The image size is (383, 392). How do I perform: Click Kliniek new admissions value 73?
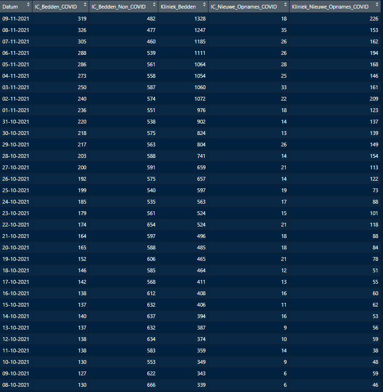pos(375,190)
